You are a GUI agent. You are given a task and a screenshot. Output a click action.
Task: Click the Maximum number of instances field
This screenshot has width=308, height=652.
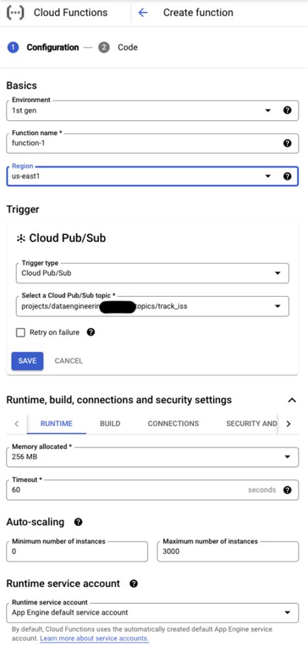pyautogui.click(x=227, y=551)
